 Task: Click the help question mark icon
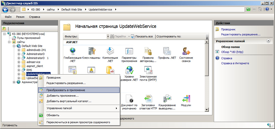[267, 9]
